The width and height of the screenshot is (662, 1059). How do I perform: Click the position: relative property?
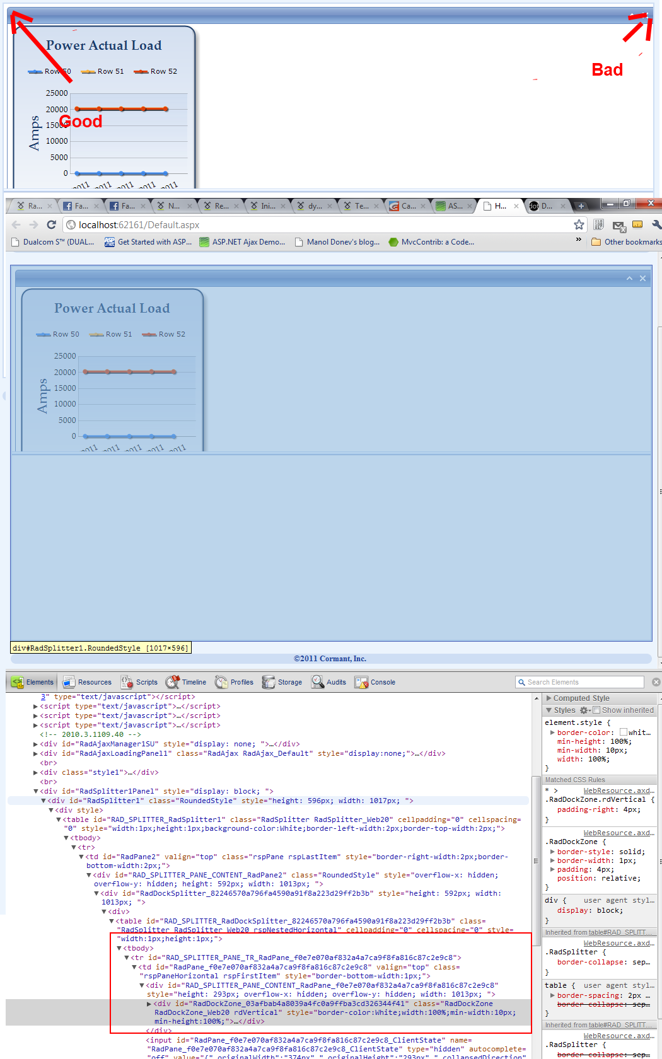[598, 878]
